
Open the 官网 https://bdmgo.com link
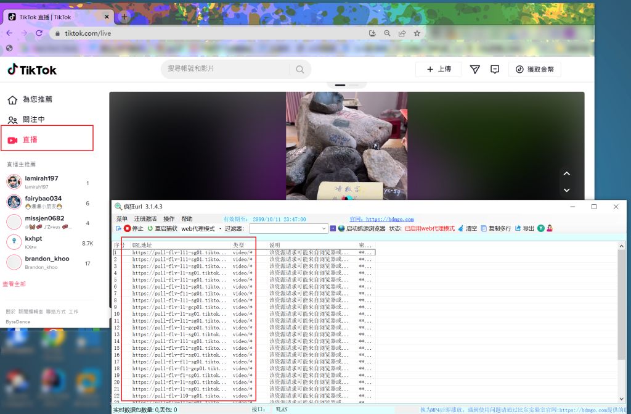381,219
